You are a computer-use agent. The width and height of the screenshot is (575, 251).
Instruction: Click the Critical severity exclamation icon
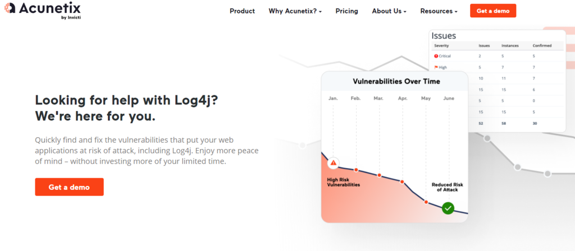pyautogui.click(x=435, y=56)
